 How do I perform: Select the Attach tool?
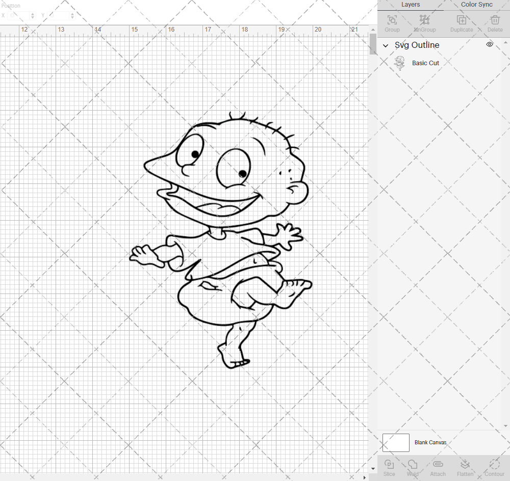pos(438,465)
